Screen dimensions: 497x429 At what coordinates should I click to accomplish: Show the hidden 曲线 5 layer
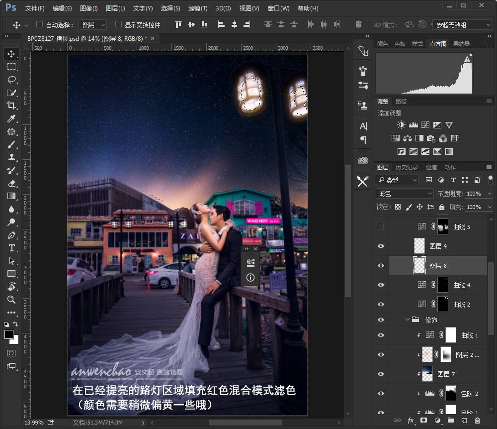click(x=381, y=226)
